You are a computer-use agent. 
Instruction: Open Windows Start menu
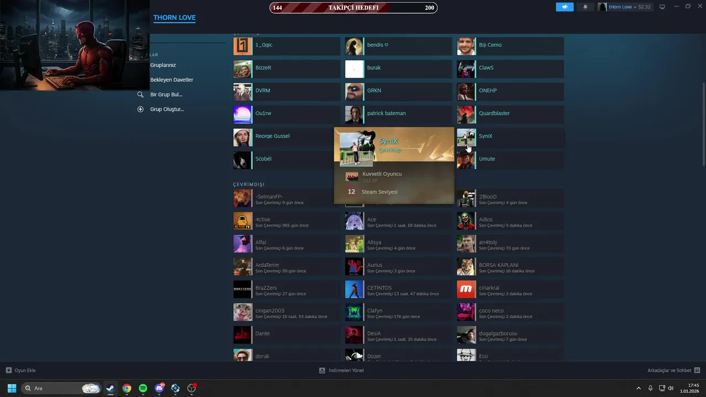[x=12, y=388]
